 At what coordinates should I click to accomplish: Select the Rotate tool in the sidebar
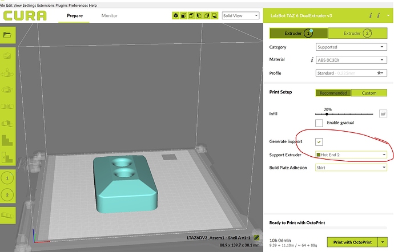coord(7,90)
